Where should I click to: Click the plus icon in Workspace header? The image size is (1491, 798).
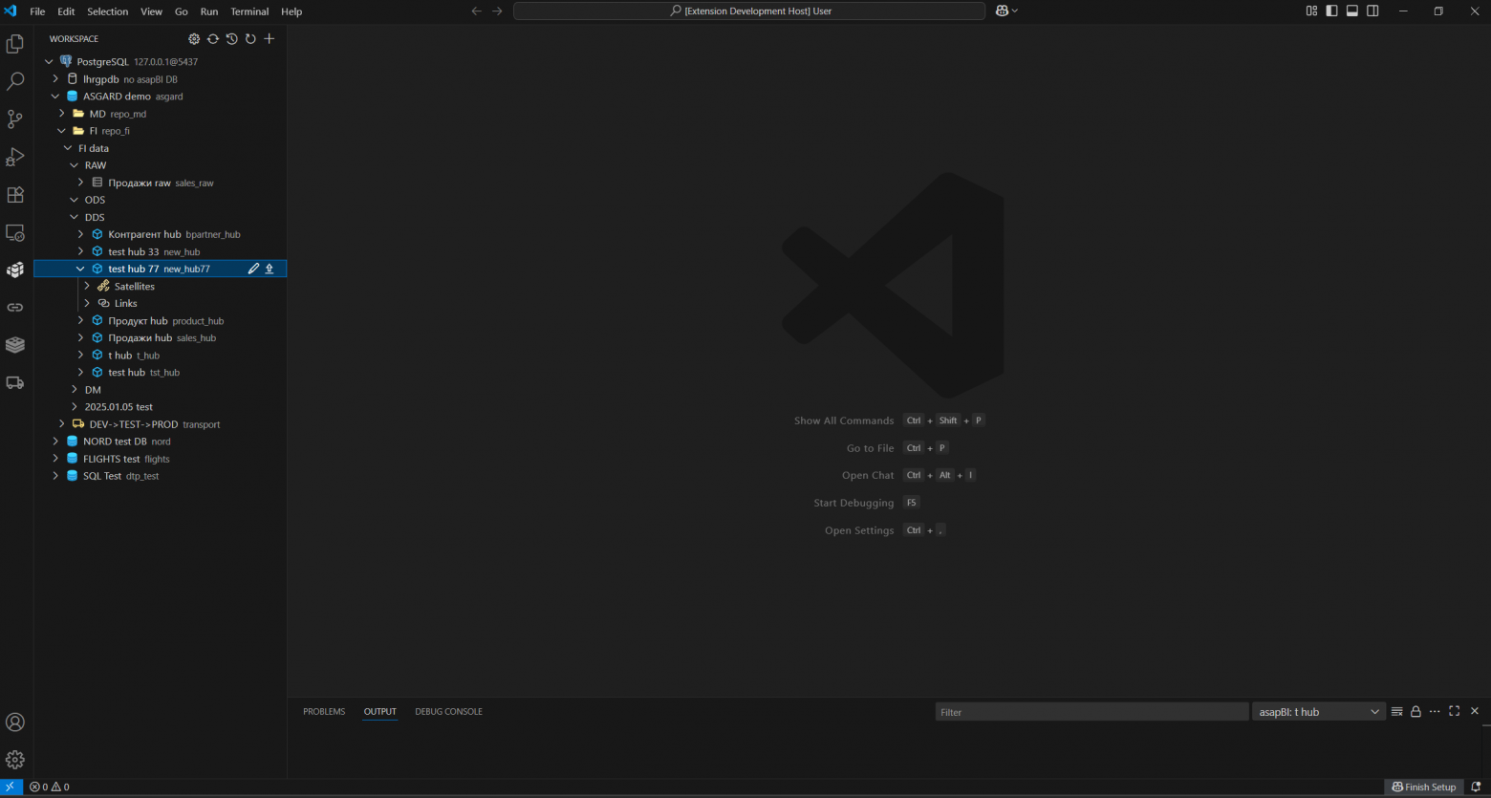[x=270, y=39]
